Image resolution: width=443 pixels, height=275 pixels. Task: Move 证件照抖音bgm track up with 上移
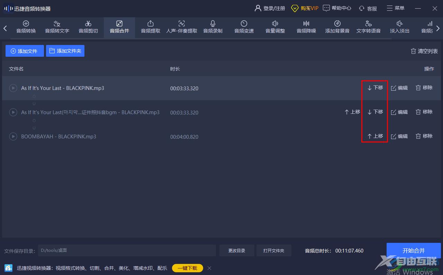point(352,112)
